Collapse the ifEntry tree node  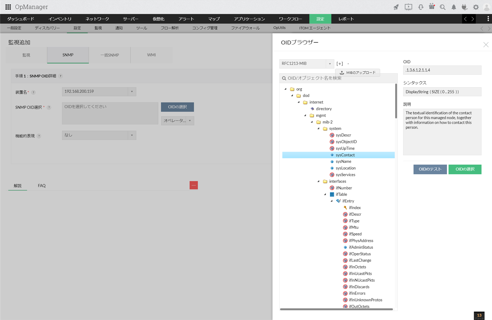tap(331, 201)
